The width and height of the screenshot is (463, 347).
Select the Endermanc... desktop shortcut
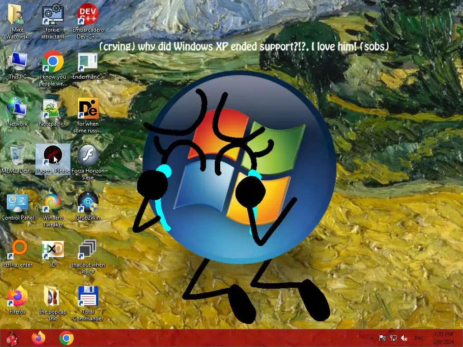[x=88, y=66]
